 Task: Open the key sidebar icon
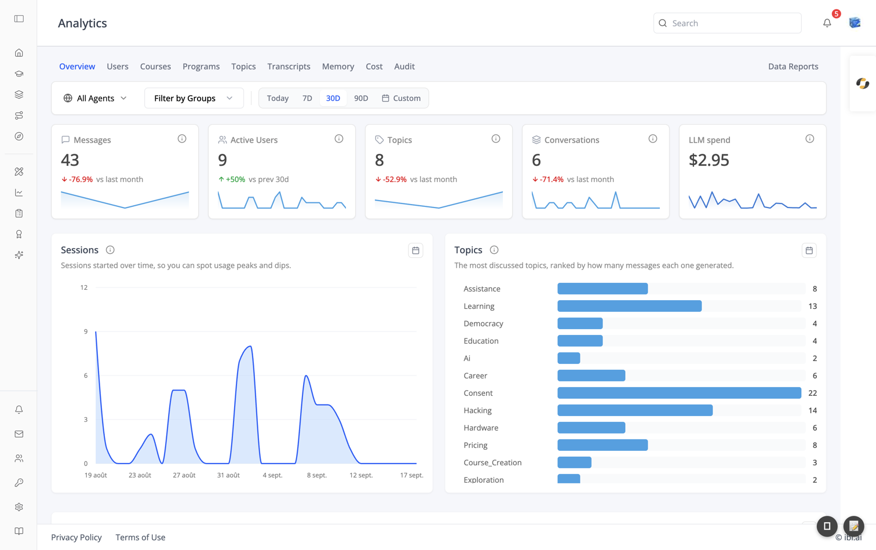(19, 483)
